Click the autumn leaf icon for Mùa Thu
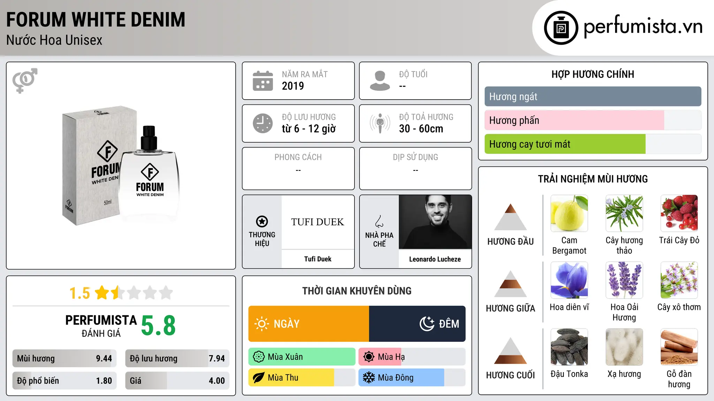 (259, 378)
